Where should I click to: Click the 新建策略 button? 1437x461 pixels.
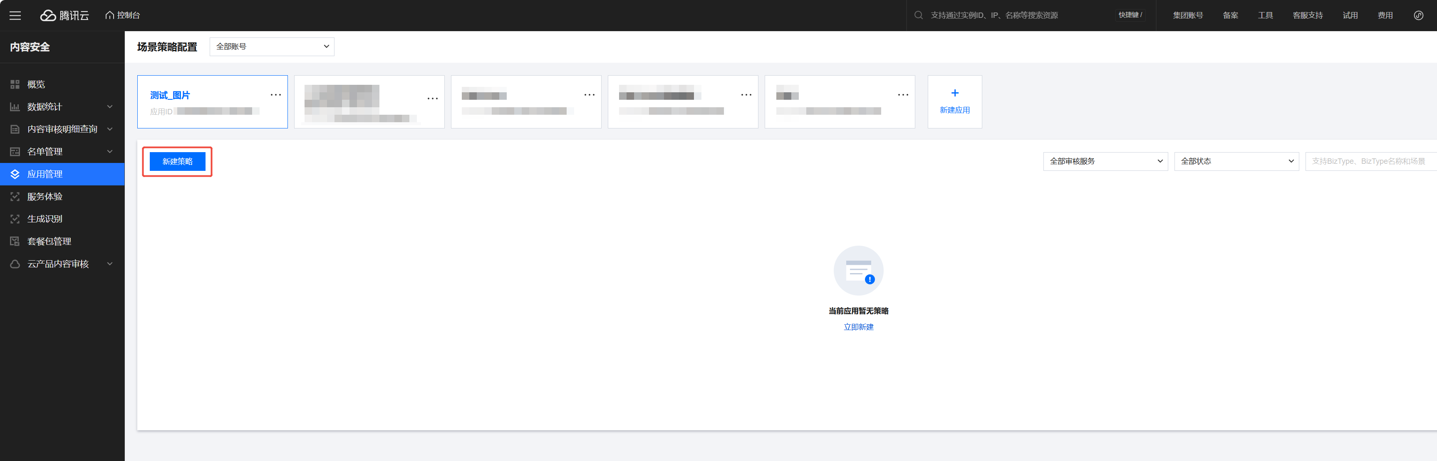[177, 162]
